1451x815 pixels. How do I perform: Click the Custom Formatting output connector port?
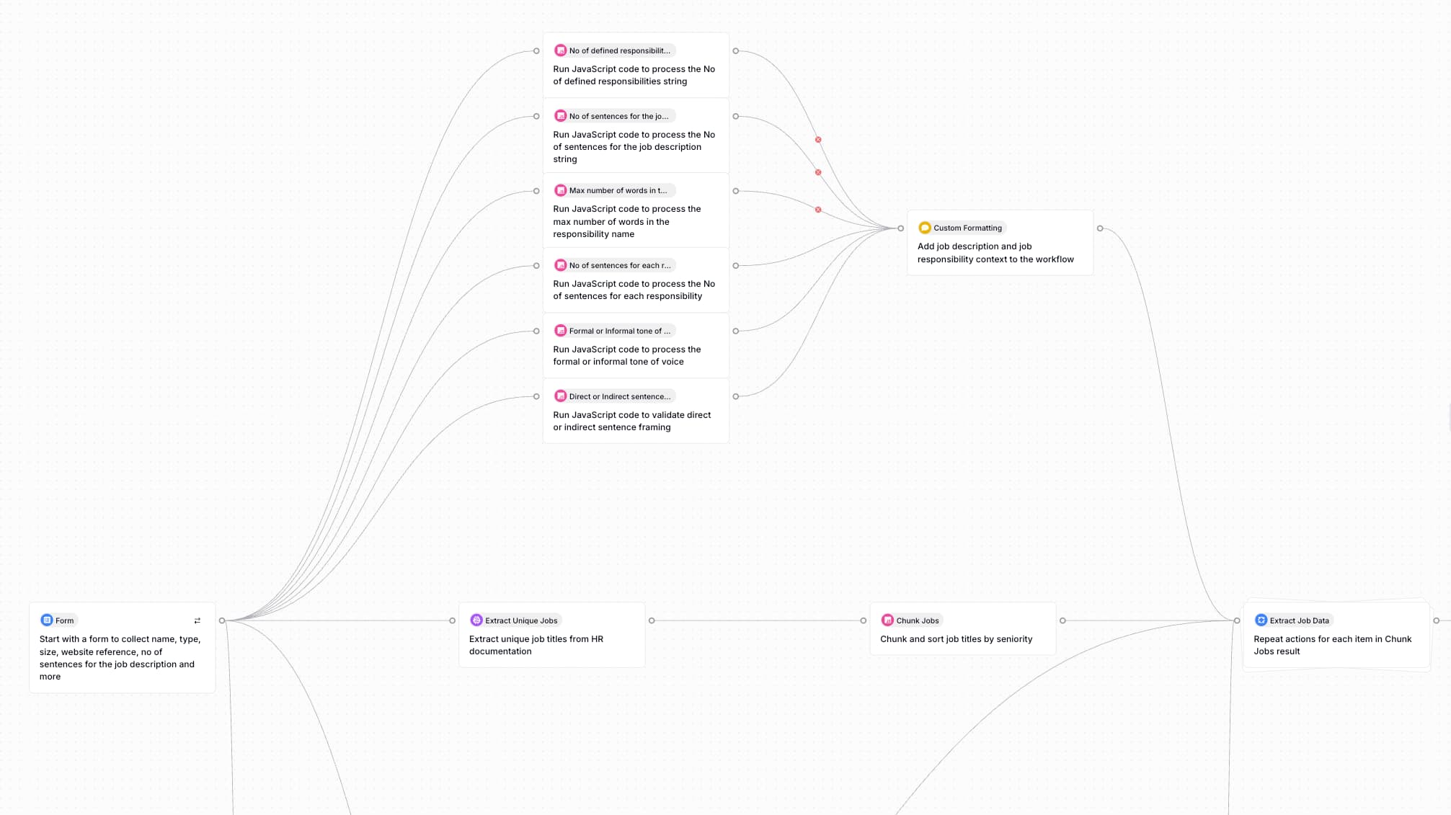[1100, 228]
